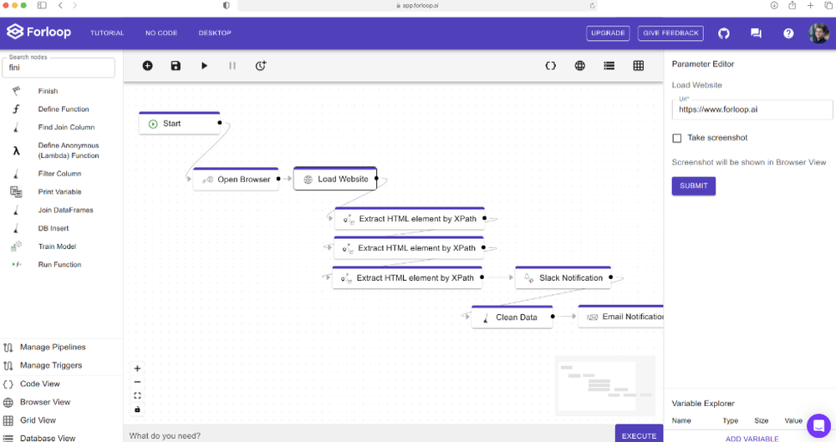The image size is (836, 442).
Task: Submit the Load Website parameters
Action: click(694, 185)
